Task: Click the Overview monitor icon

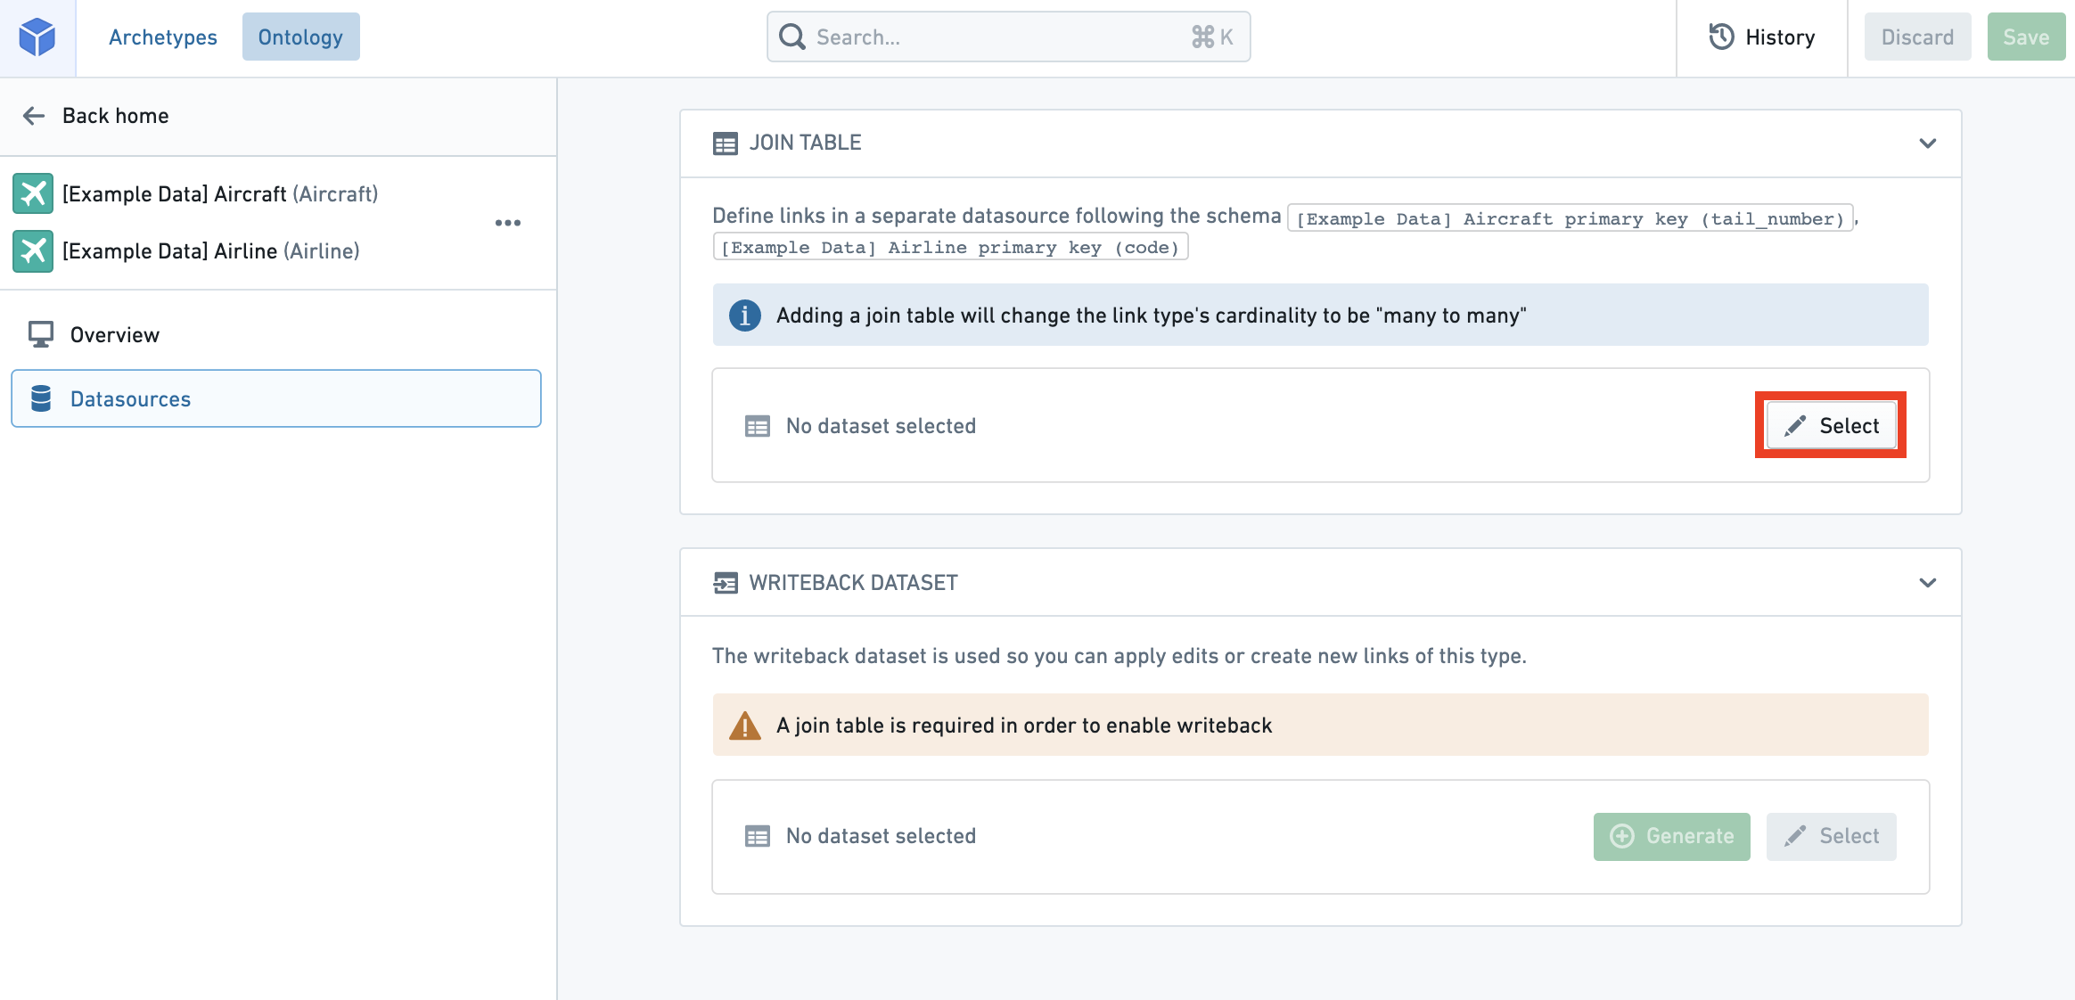Action: click(x=41, y=334)
